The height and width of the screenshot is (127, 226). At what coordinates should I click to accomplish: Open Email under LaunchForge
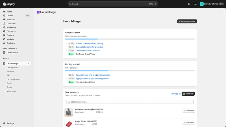(x=9, y=83)
